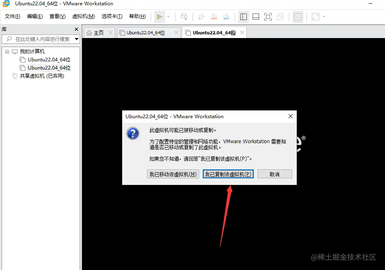This screenshot has width=385, height=270.
Task: Click 我已移动该虚拟机(M) button
Action: [x=173, y=174]
